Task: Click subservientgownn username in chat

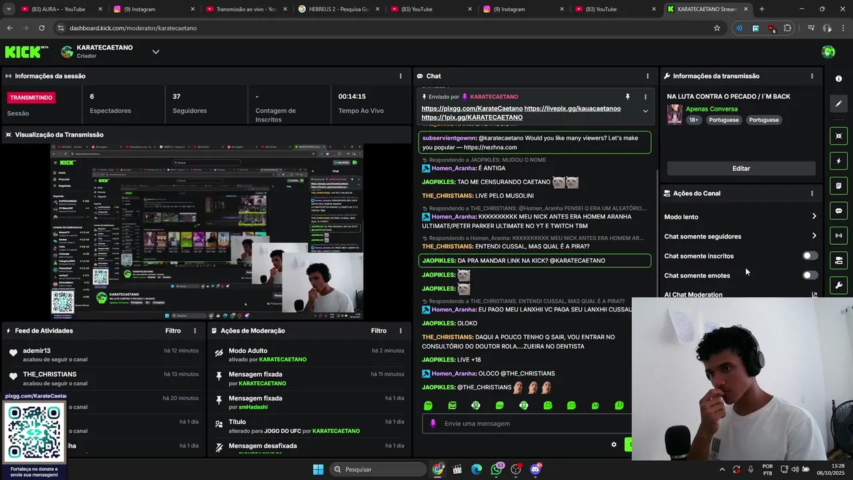Action: click(449, 138)
